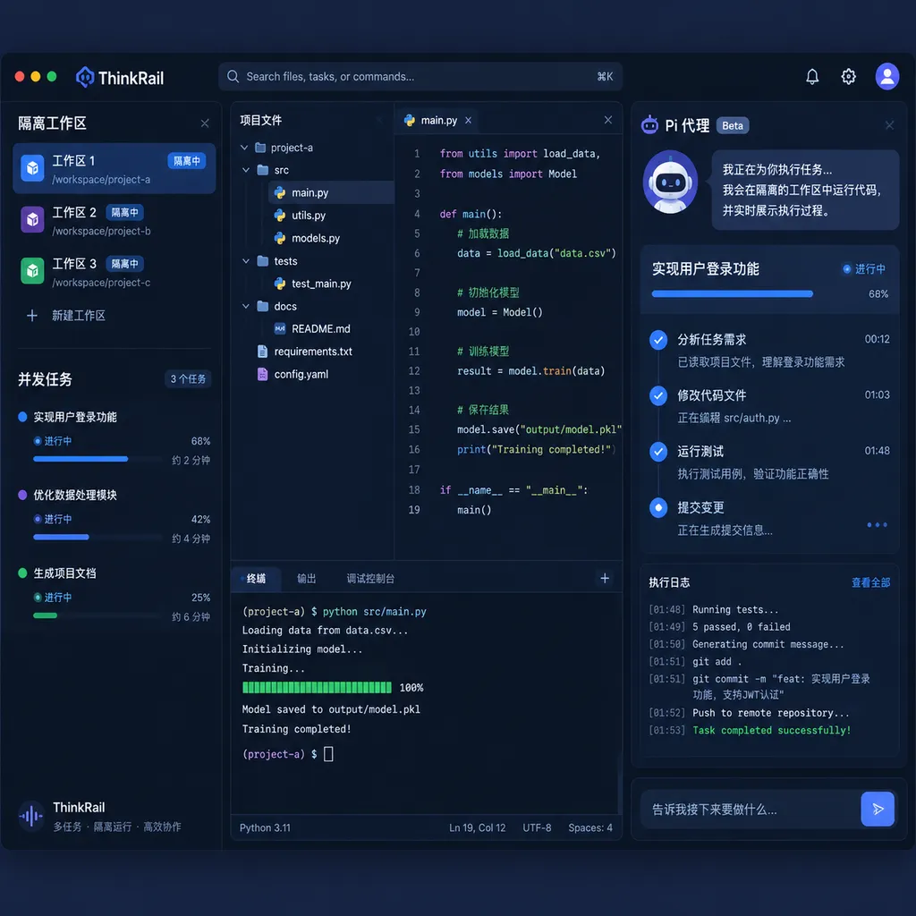Add a new terminal with plus icon
916x916 pixels.
[x=605, y=578]
